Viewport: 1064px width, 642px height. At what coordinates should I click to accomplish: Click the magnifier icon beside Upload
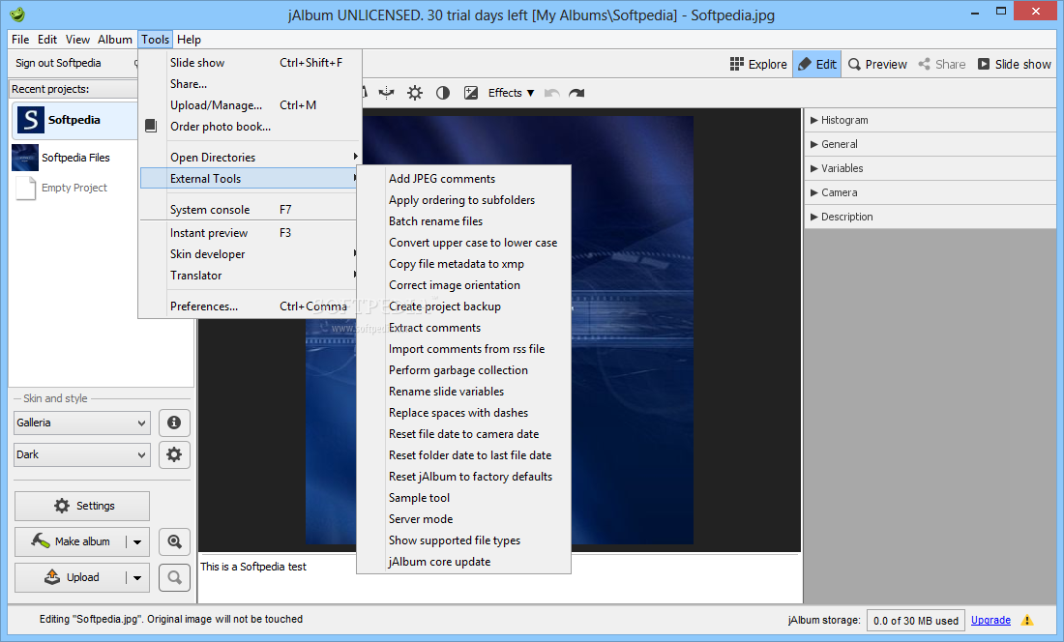pyautogui.click(x=174, y=577)
